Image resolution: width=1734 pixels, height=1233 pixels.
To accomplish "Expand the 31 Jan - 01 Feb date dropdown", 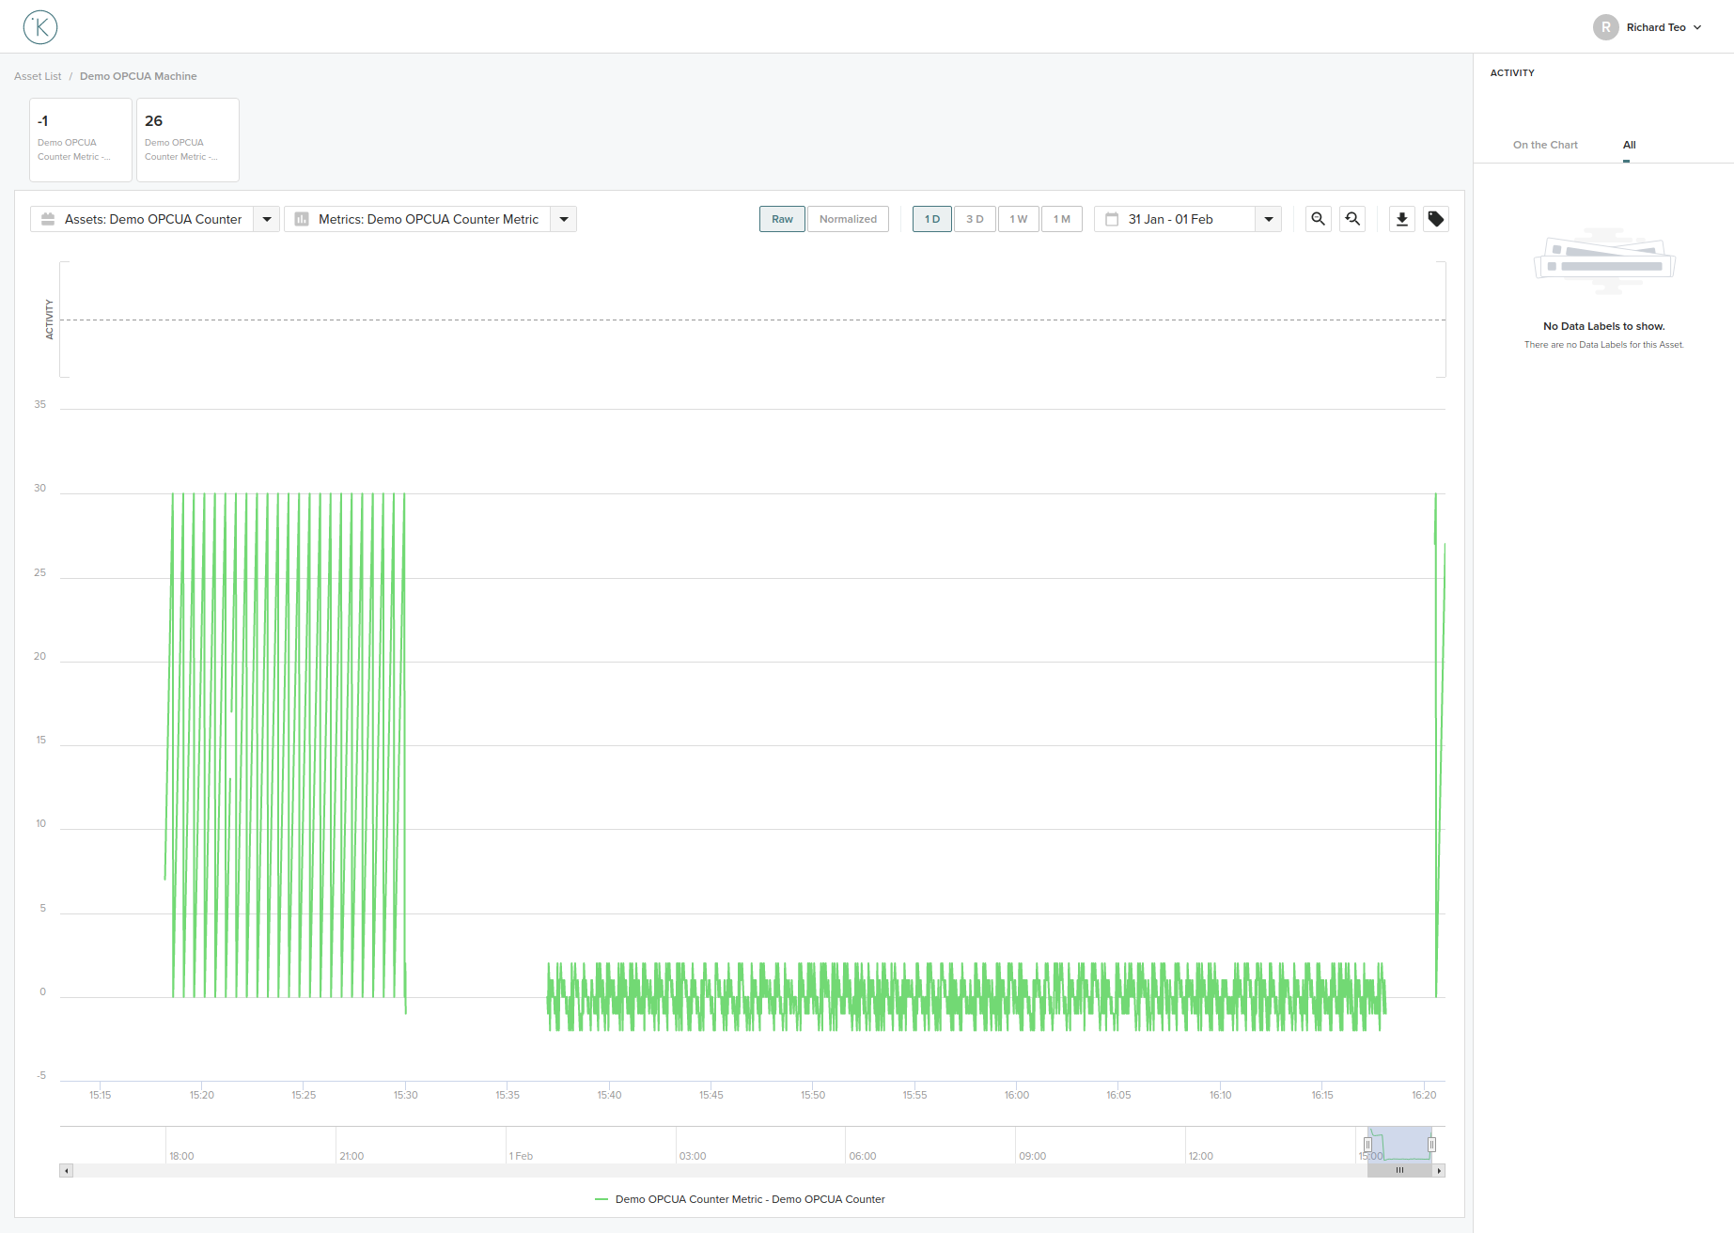I will click(x=1268, y=218).
